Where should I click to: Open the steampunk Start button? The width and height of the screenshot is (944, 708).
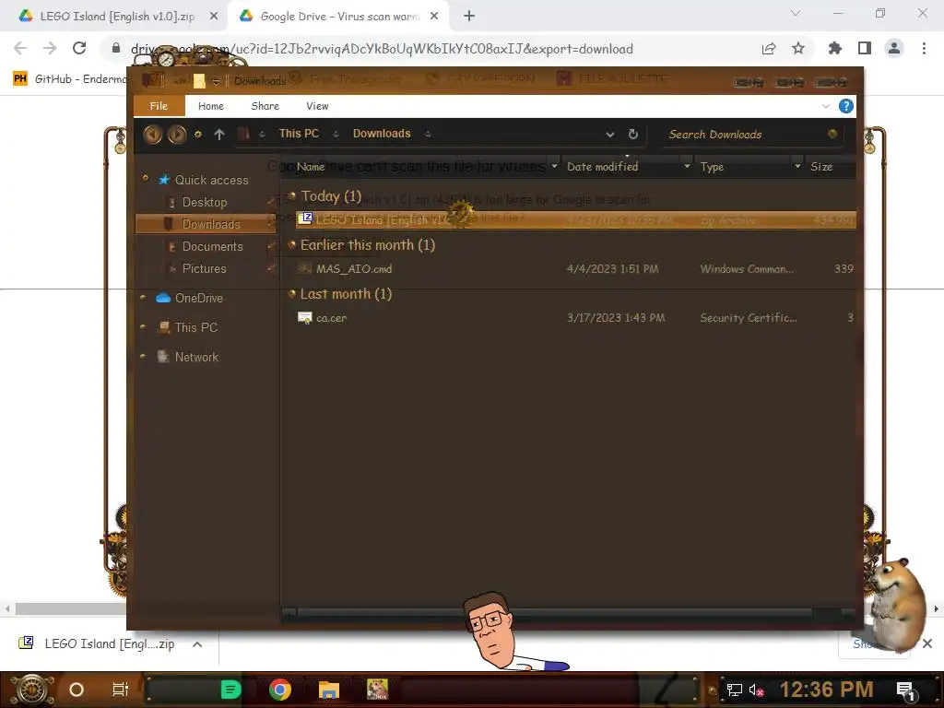[x=32, y=690]
